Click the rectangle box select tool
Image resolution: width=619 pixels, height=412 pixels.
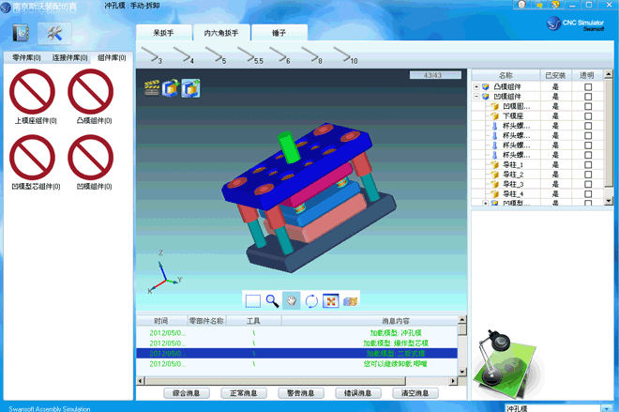(252, 300)
